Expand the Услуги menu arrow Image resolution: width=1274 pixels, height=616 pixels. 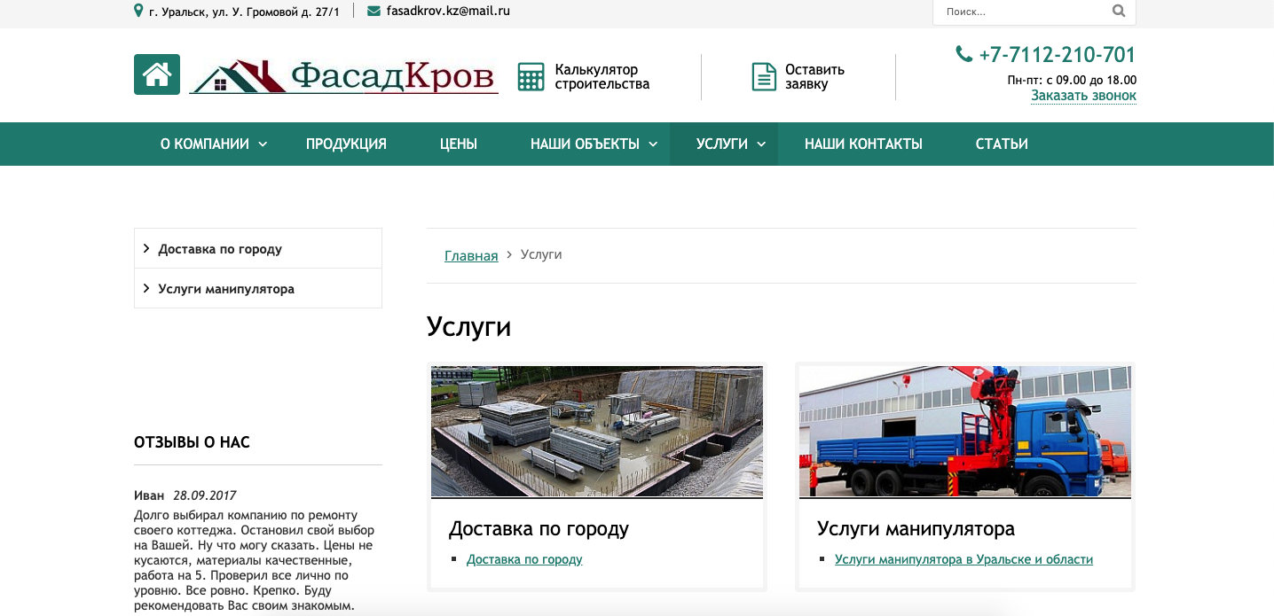[x=761, y=144]
